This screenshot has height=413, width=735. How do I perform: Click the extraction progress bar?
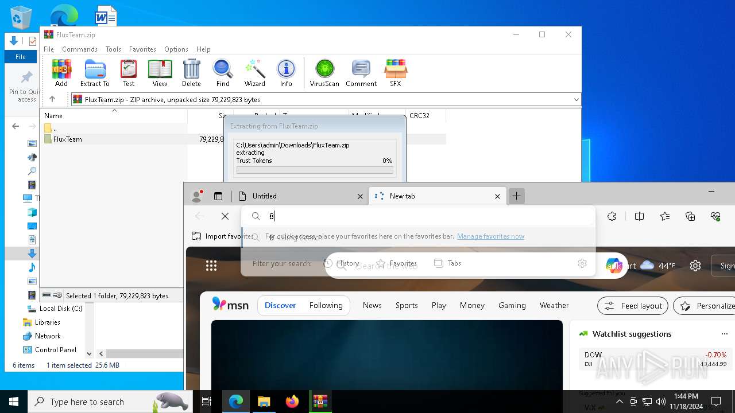pos(315,170)
